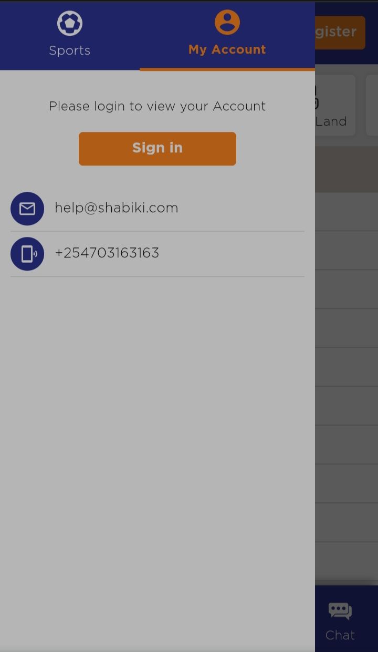Select the partially visible Land card

point(335,105)
